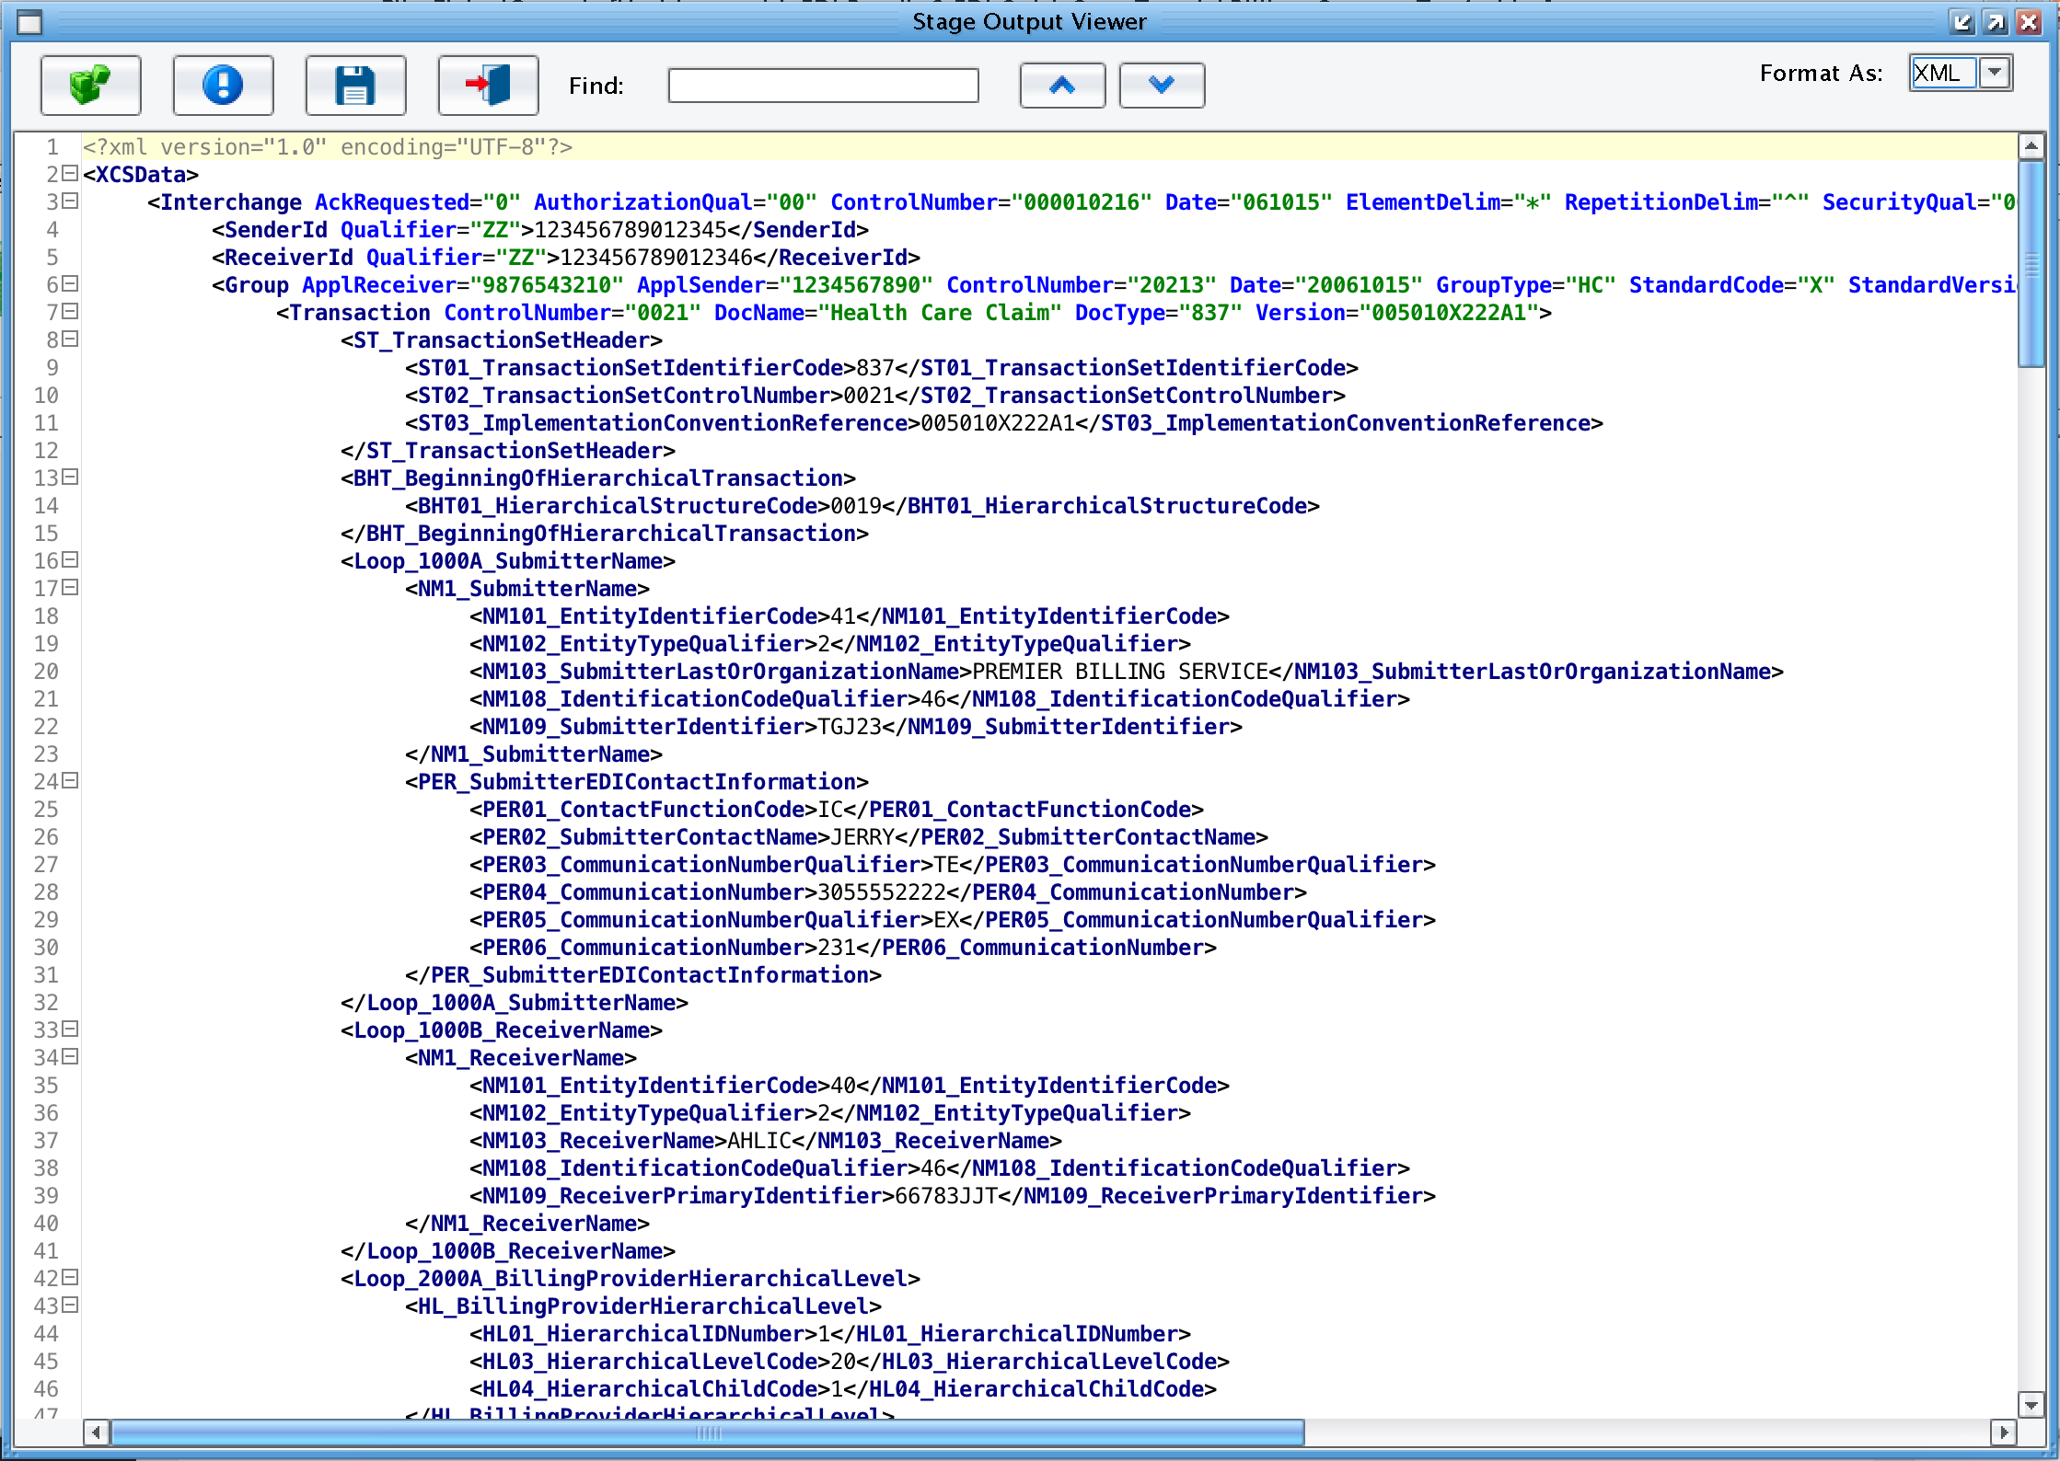Click the vertical scrollbar up arrow

2031,145
